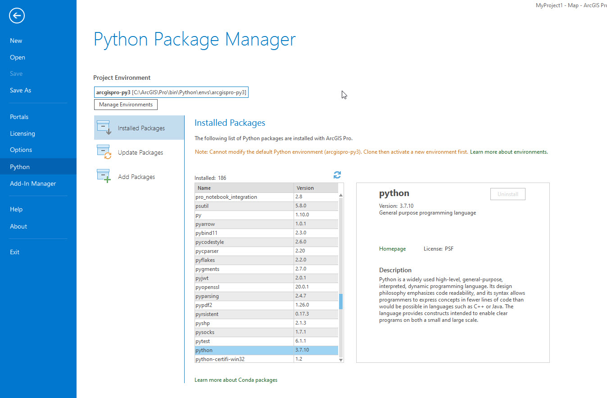Open the python package Homepage link
This screenshot has height=398, width=607.
[392, 249]
